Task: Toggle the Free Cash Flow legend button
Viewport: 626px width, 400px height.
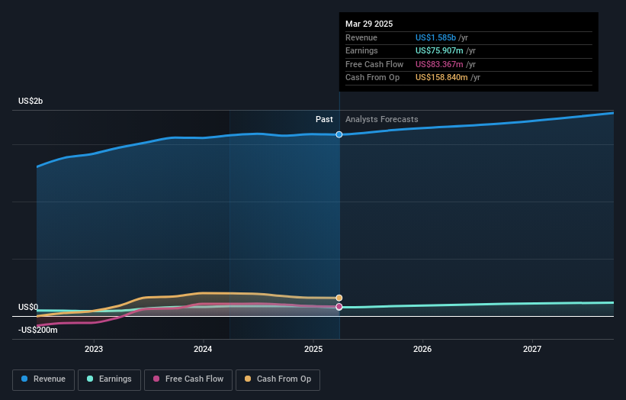Action: pyautogui.click(x=188, y=379)
